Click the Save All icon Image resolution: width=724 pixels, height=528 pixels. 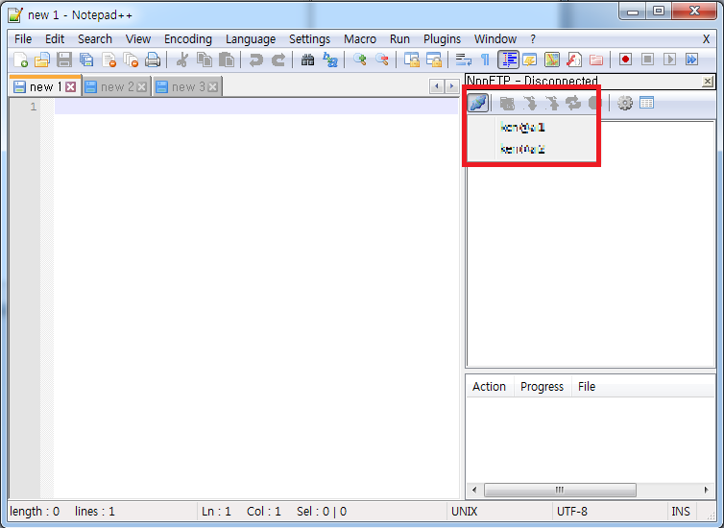tap(86, 60)
